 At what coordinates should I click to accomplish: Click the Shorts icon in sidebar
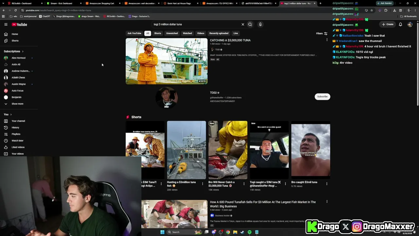click(6, 41)
